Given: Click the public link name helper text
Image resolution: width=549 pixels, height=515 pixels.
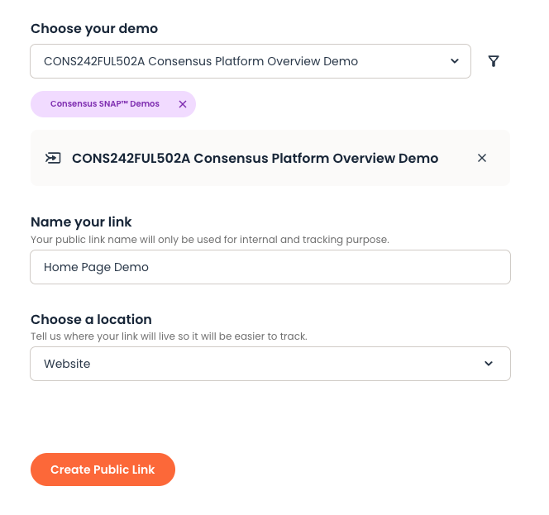Looking at the screenshot, I should pyautogui.click(x=209, y=240).
